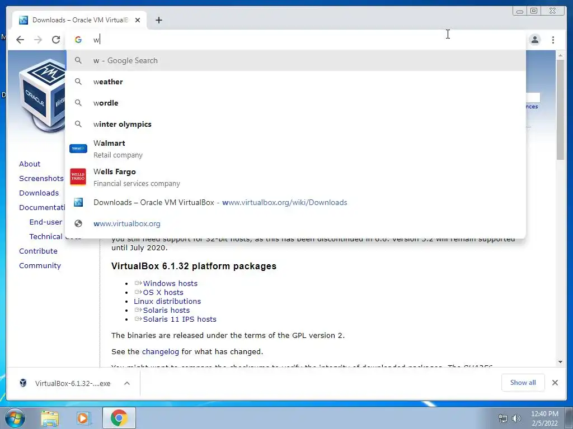Click the taskbar clock showing 12:40 PM

click(x=544, y=418)
